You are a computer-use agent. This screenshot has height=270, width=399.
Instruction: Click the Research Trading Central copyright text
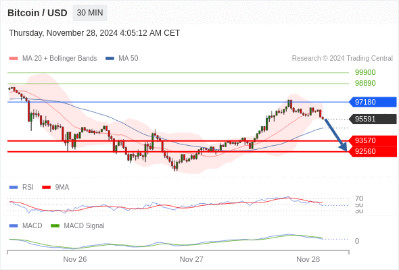tap(342, 59)
